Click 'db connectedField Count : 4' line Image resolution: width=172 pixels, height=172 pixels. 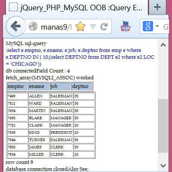click(38, 71)
